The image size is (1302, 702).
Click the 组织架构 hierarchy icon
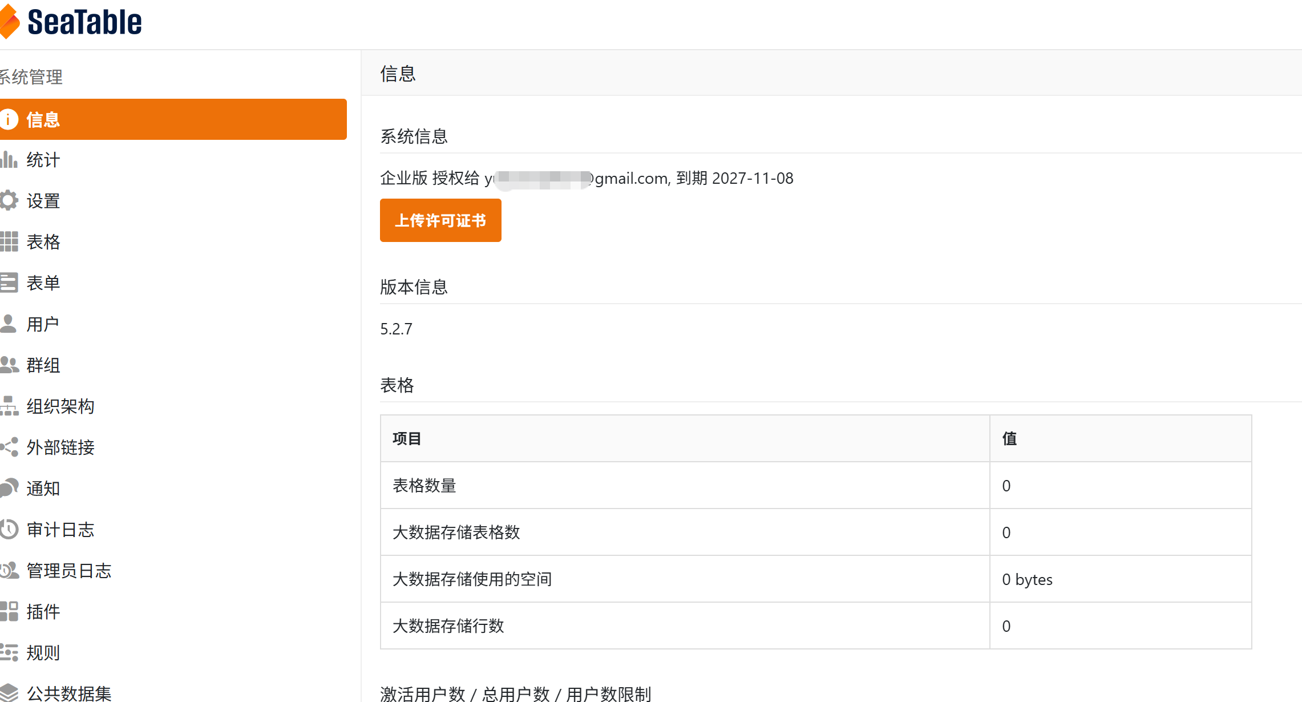[x=9, y=406]
